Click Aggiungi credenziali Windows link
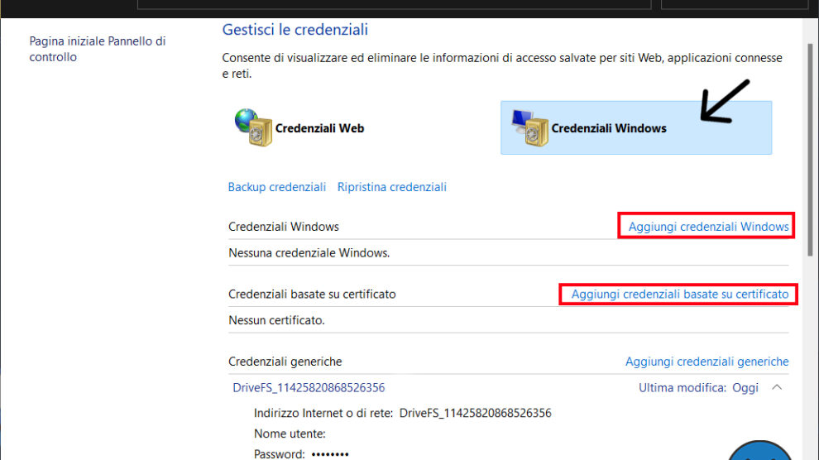The image size is (819, 460). coord(708,227)
